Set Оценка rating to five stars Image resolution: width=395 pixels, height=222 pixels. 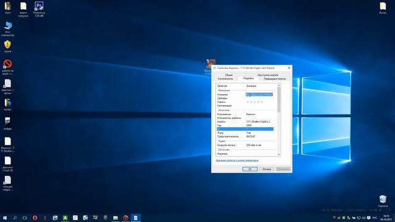pyautogui.click(x=262, y=102)
